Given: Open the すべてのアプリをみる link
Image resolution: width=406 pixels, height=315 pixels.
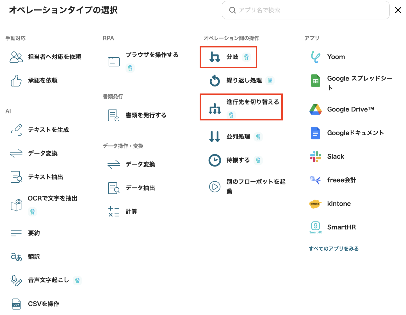Looking at the screenshot, I should pos(334,249).
